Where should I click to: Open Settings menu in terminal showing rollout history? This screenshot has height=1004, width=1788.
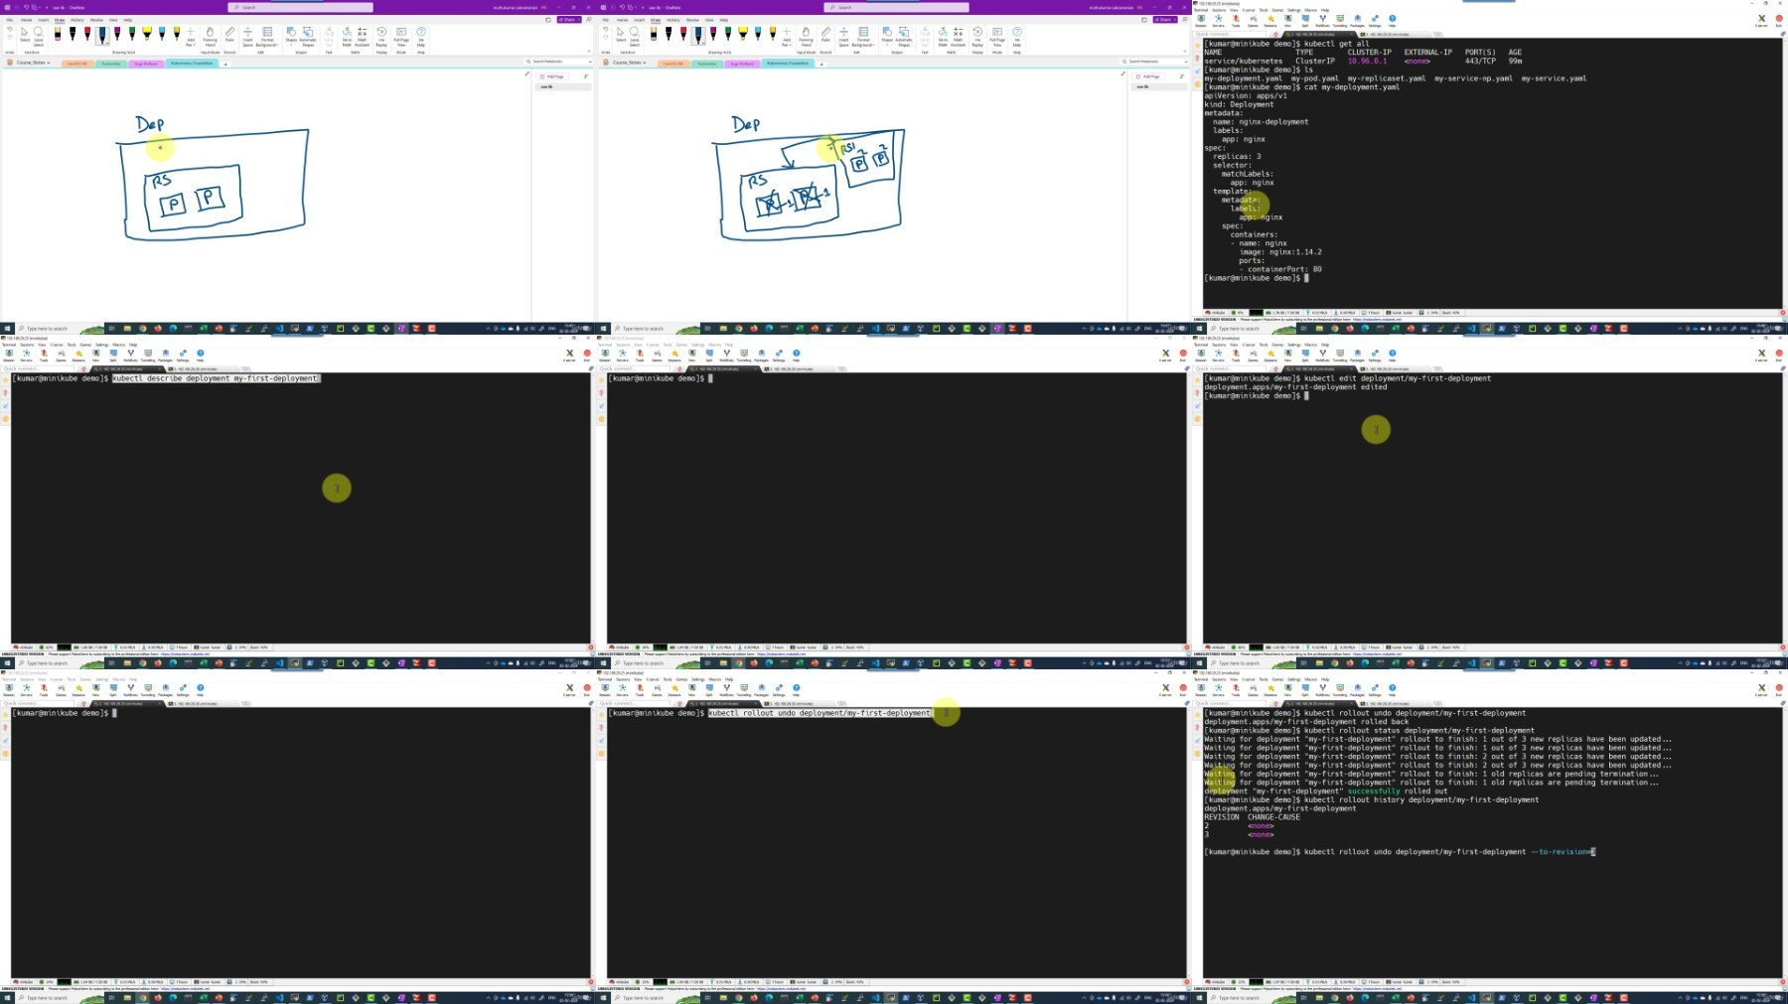1293,679
